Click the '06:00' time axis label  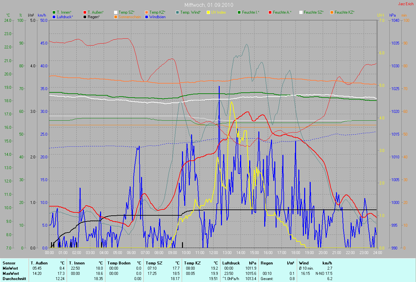pyautogui.click(x=131, y=252)
